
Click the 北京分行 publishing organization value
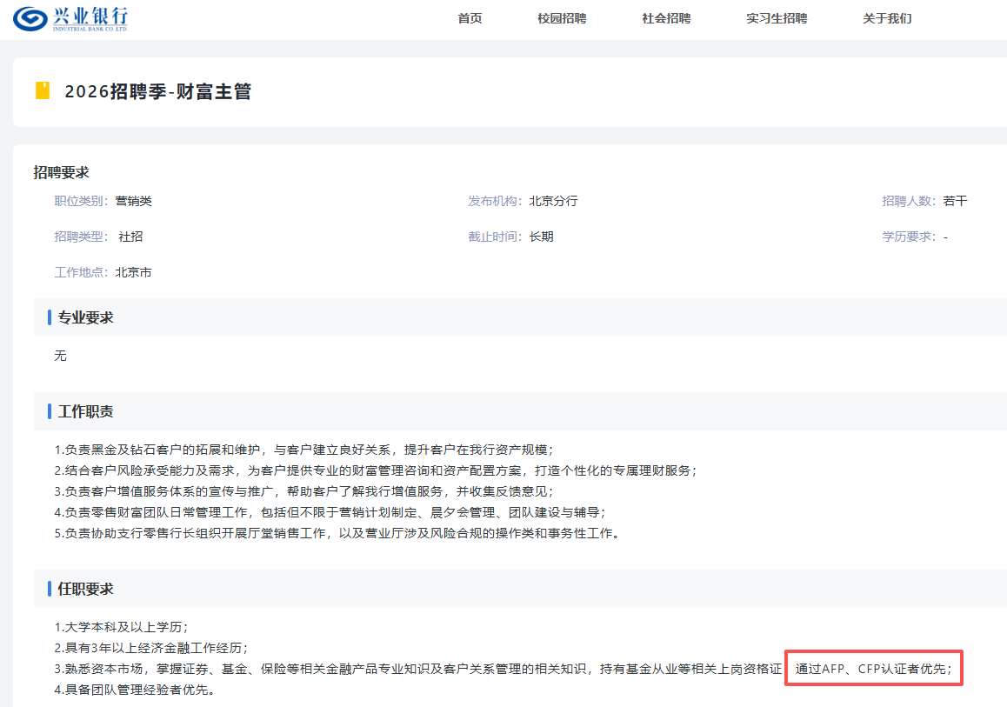tap(553, 201)
